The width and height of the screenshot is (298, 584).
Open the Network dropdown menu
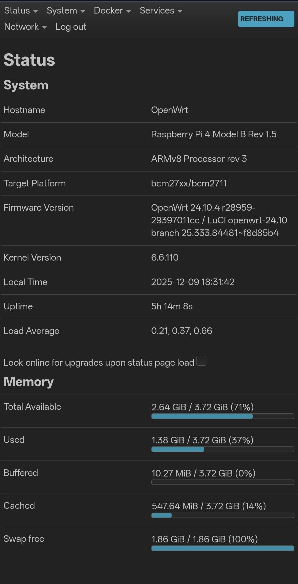[x=25, y=27]
